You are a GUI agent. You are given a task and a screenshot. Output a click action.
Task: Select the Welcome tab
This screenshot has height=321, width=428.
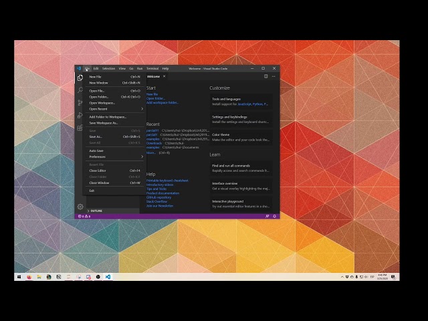(155, 76)
